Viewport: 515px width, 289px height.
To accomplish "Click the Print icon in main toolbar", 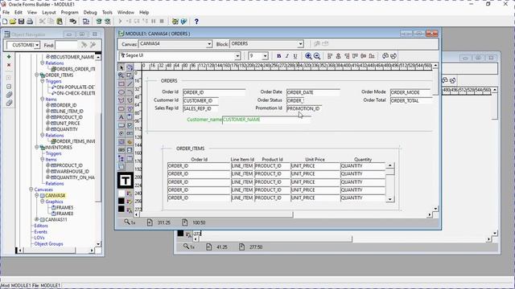I will [30, 22].
